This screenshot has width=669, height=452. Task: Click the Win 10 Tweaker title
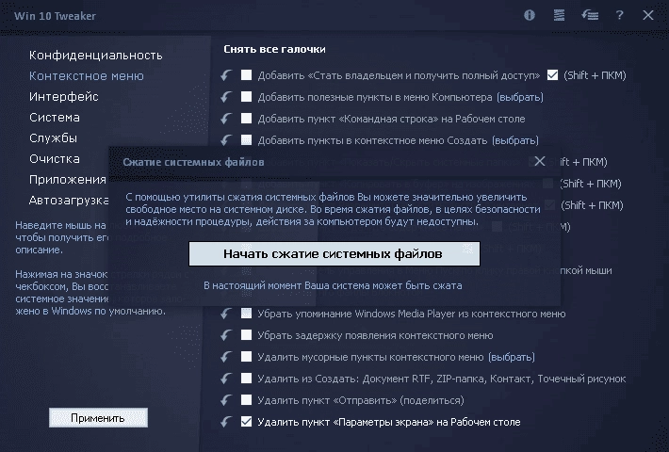point(55,16)
